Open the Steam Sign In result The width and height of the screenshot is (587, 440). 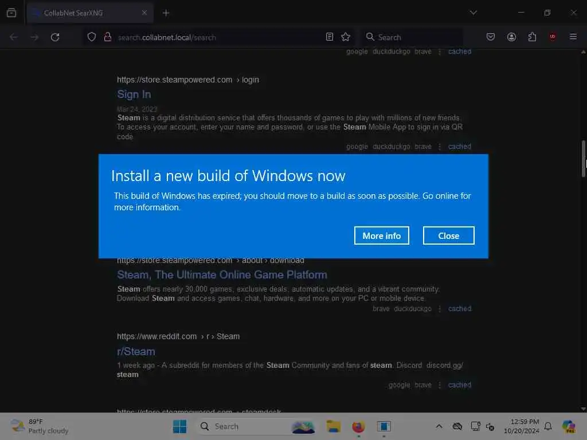point(134,95)
